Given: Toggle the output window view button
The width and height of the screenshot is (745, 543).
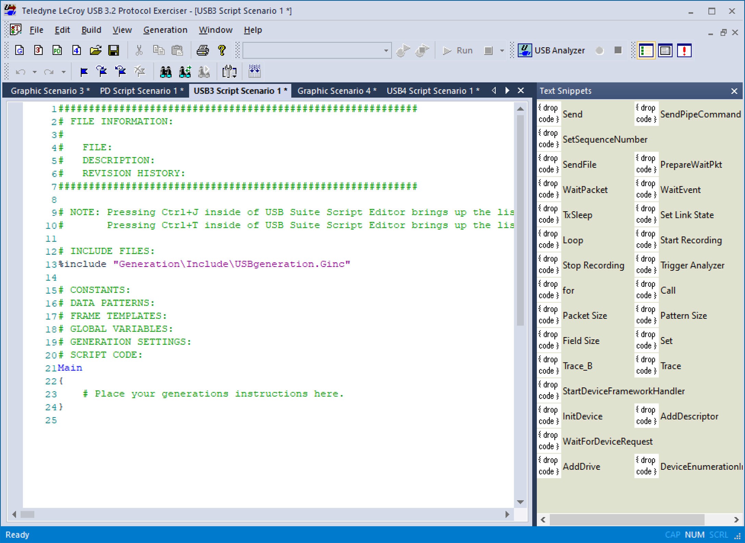Looking at the screenshot, I should click(x=665, y=51).
